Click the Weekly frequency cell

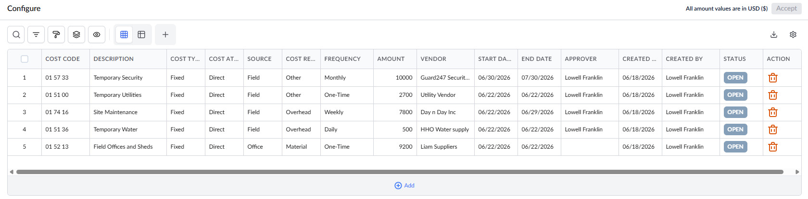pos(347,112)
